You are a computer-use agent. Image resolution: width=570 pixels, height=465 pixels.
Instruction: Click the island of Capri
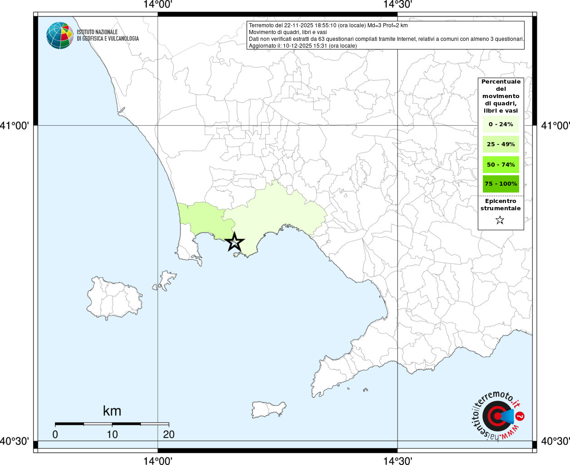(268, 409)
